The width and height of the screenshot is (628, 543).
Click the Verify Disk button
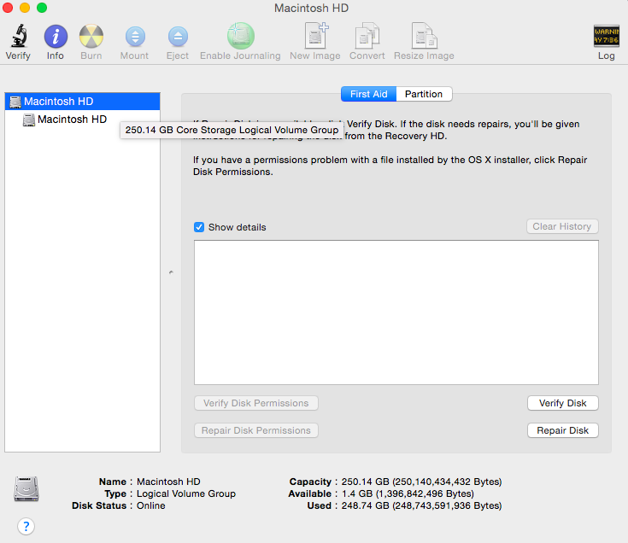point(563,403)
